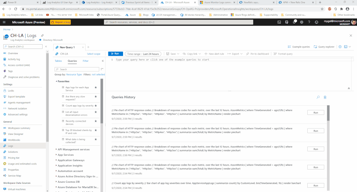This screenshot has height=192, width=357.
Task: Focus the Azure resources search box
Action: [178, 22]
